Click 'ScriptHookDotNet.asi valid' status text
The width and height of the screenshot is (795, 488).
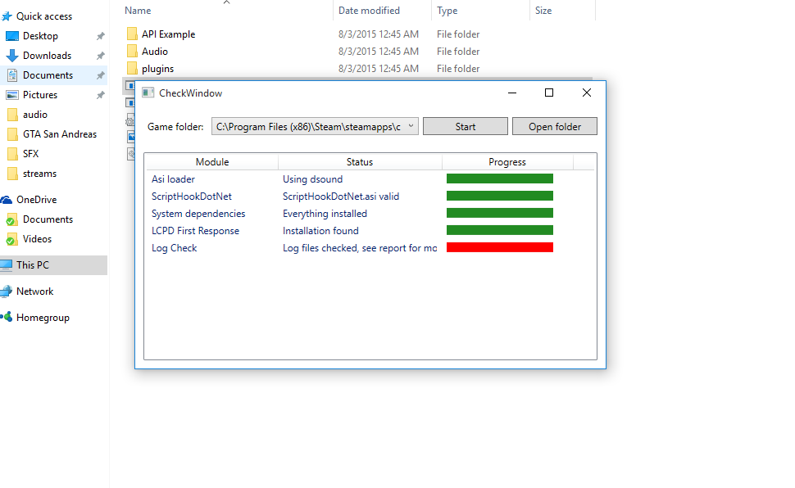(341, 197)
